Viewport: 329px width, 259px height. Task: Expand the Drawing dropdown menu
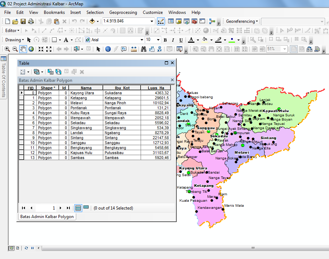pyautogui.click(x=15, y=40)
